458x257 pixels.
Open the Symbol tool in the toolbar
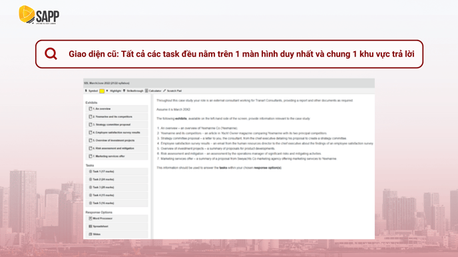[x=91, y=91]
